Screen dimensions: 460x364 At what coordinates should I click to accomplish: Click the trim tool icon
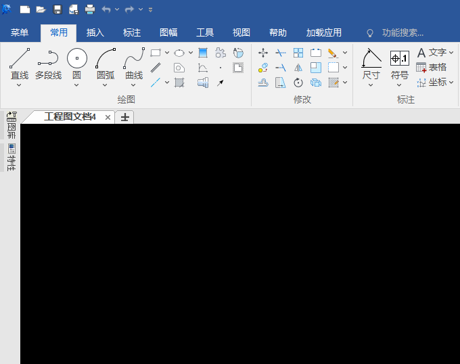coord(281,53)
